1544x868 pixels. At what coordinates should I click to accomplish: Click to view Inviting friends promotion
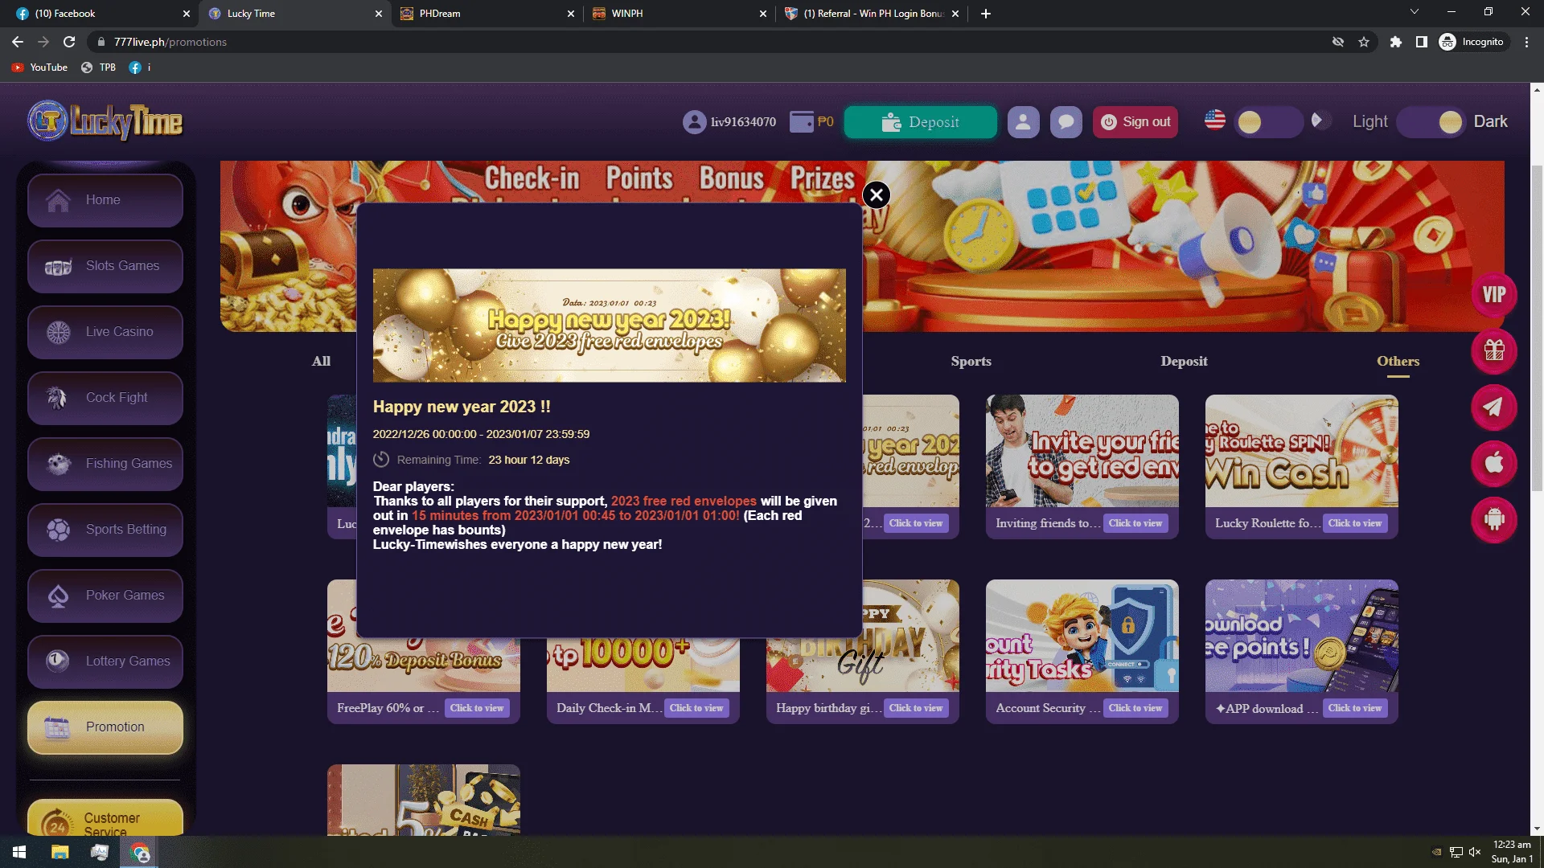tap(1135, 523)
